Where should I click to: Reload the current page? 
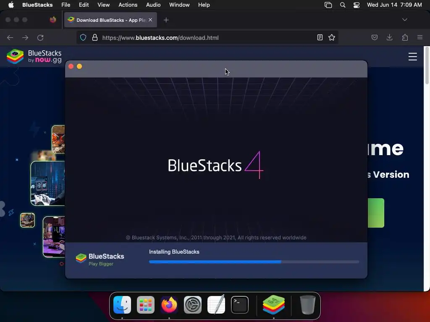point(40,37)
